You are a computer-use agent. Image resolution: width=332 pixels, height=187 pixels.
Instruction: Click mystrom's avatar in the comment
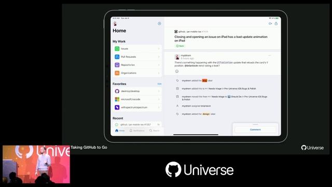177,57
